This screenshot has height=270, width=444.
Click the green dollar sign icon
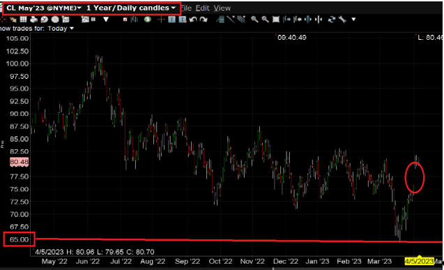(147, 20)
